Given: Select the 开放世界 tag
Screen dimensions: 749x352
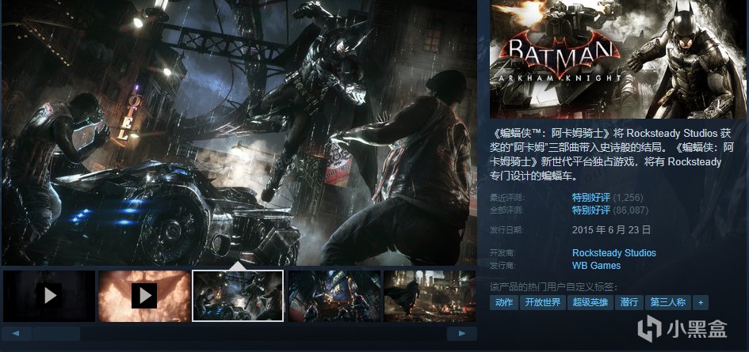Looking at the screenshot, I should point(543,302).
